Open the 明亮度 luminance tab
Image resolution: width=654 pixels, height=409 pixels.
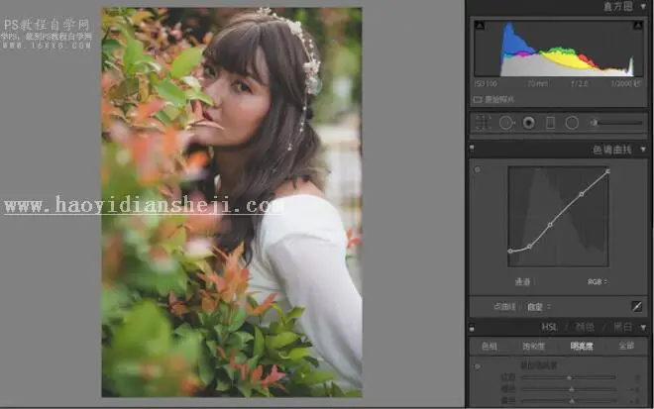[582, 346]
